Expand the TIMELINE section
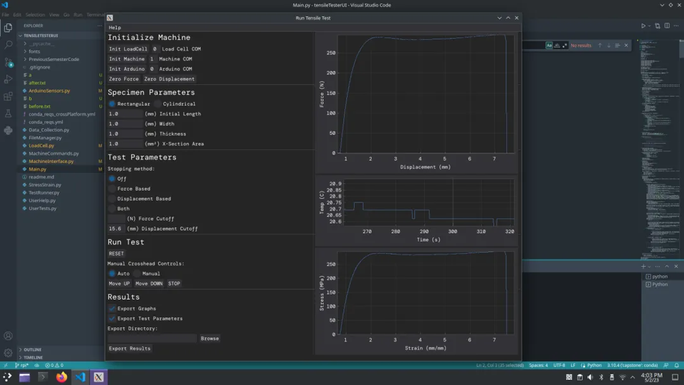 (20, 358)
